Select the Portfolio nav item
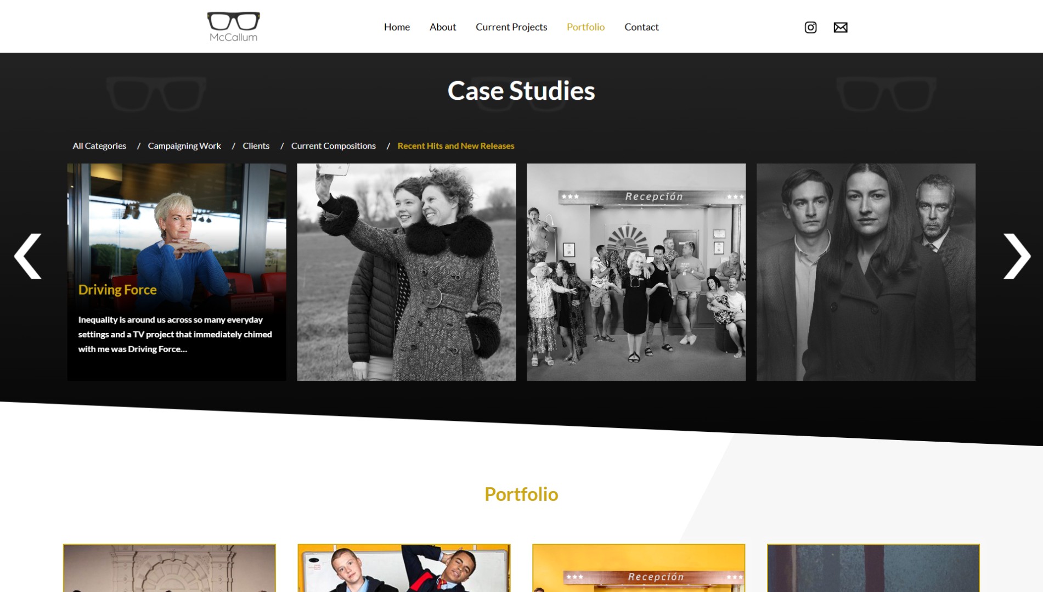 [585, 27]
